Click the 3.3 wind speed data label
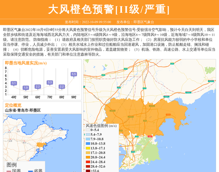Image resolution: width=219 pixels, height=172 pixels. (x=50, y=82)
